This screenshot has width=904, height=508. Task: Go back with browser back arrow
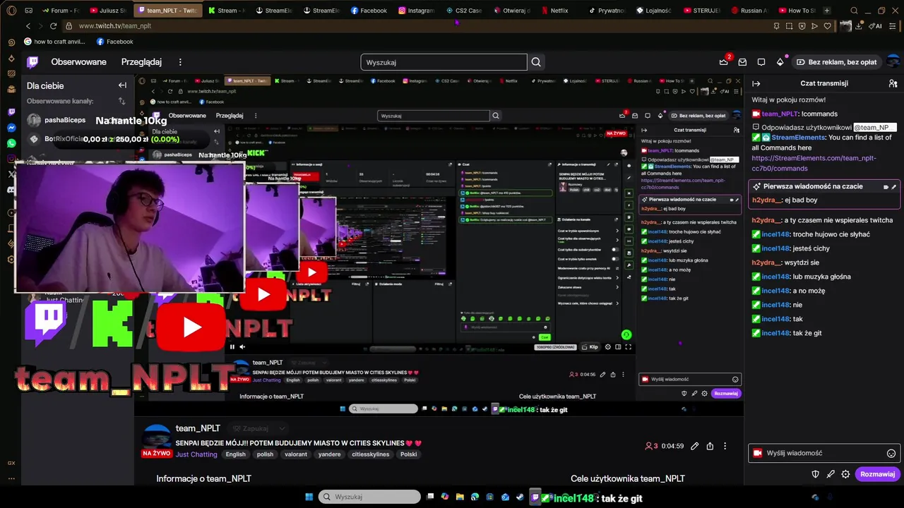[x=28, y=26]
